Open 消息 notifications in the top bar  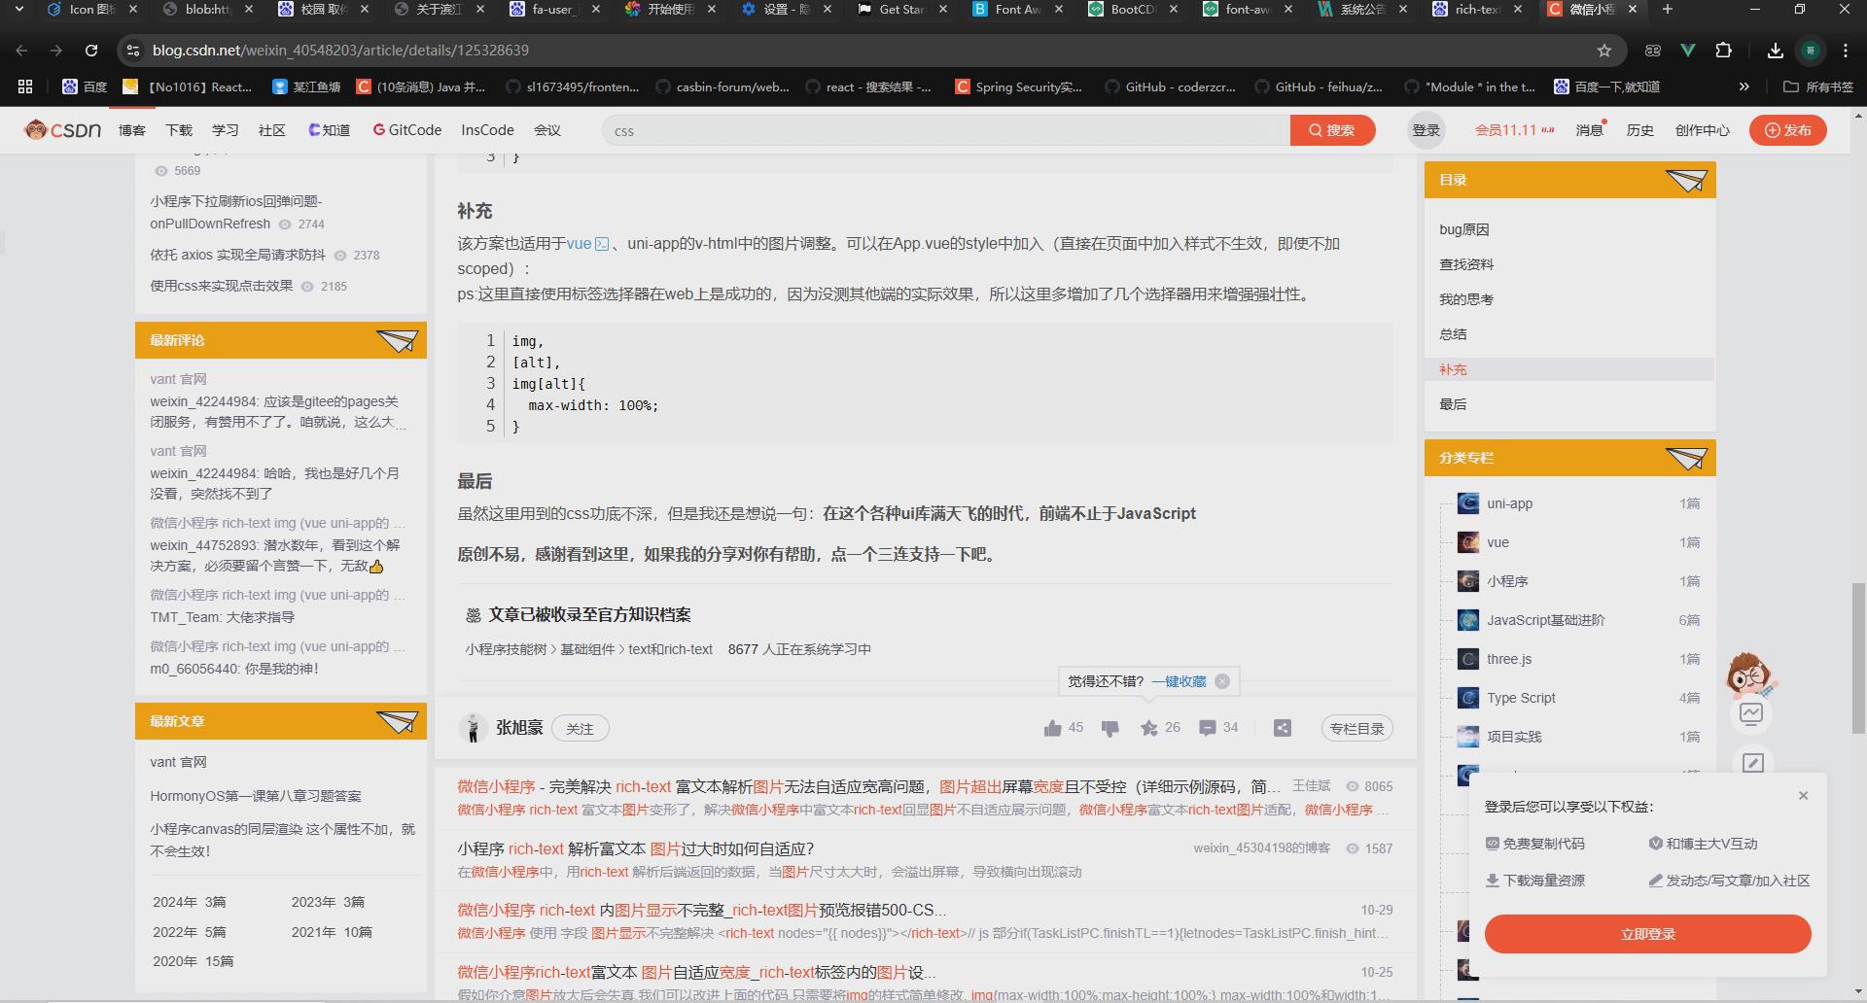point(1589,129)
